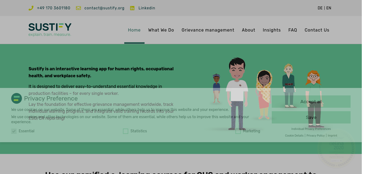Switch the language to DE

click(320, 8)
